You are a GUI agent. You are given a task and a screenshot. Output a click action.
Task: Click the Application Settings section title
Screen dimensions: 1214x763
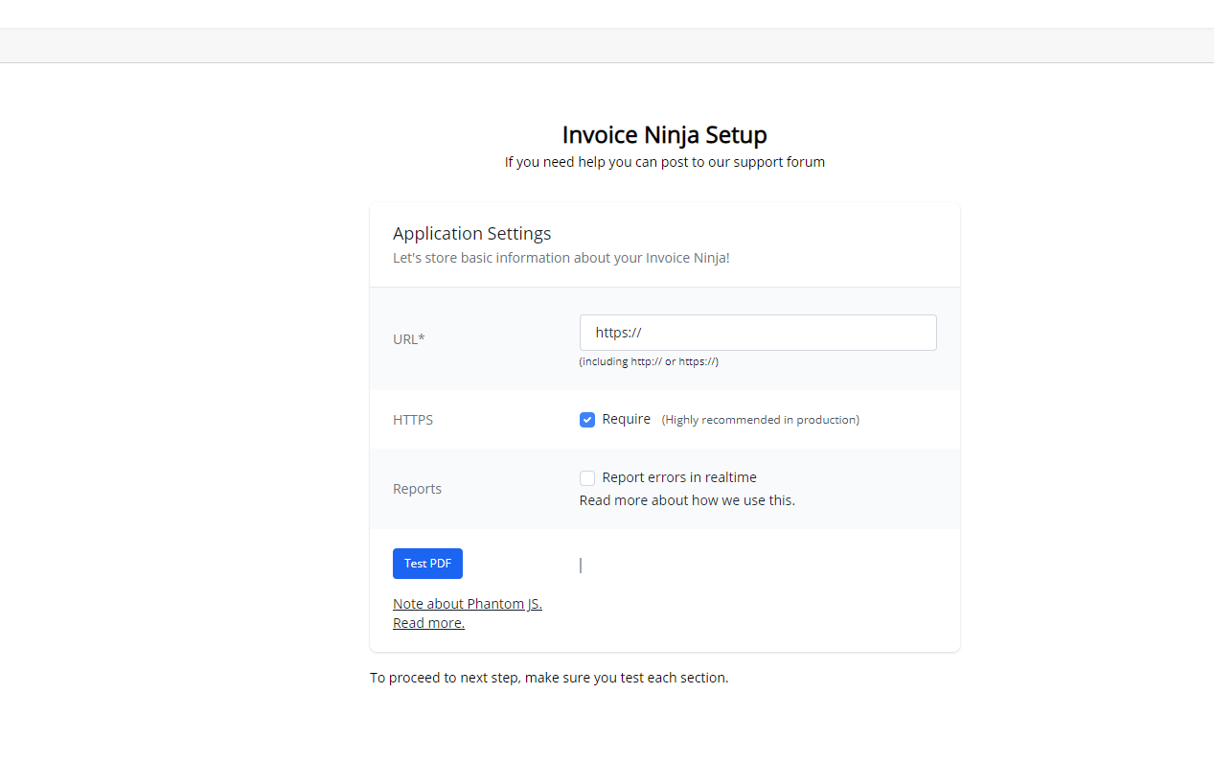[471, 233]
